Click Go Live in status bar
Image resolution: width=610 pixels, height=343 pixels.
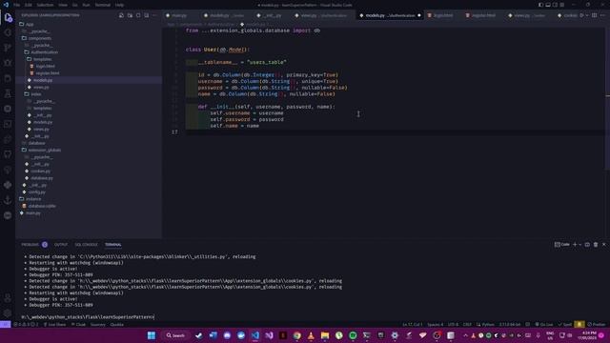544,324
